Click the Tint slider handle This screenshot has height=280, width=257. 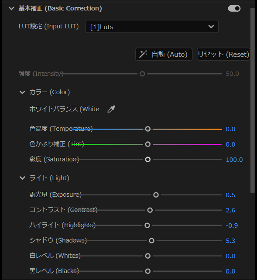(x=148, y=144)
